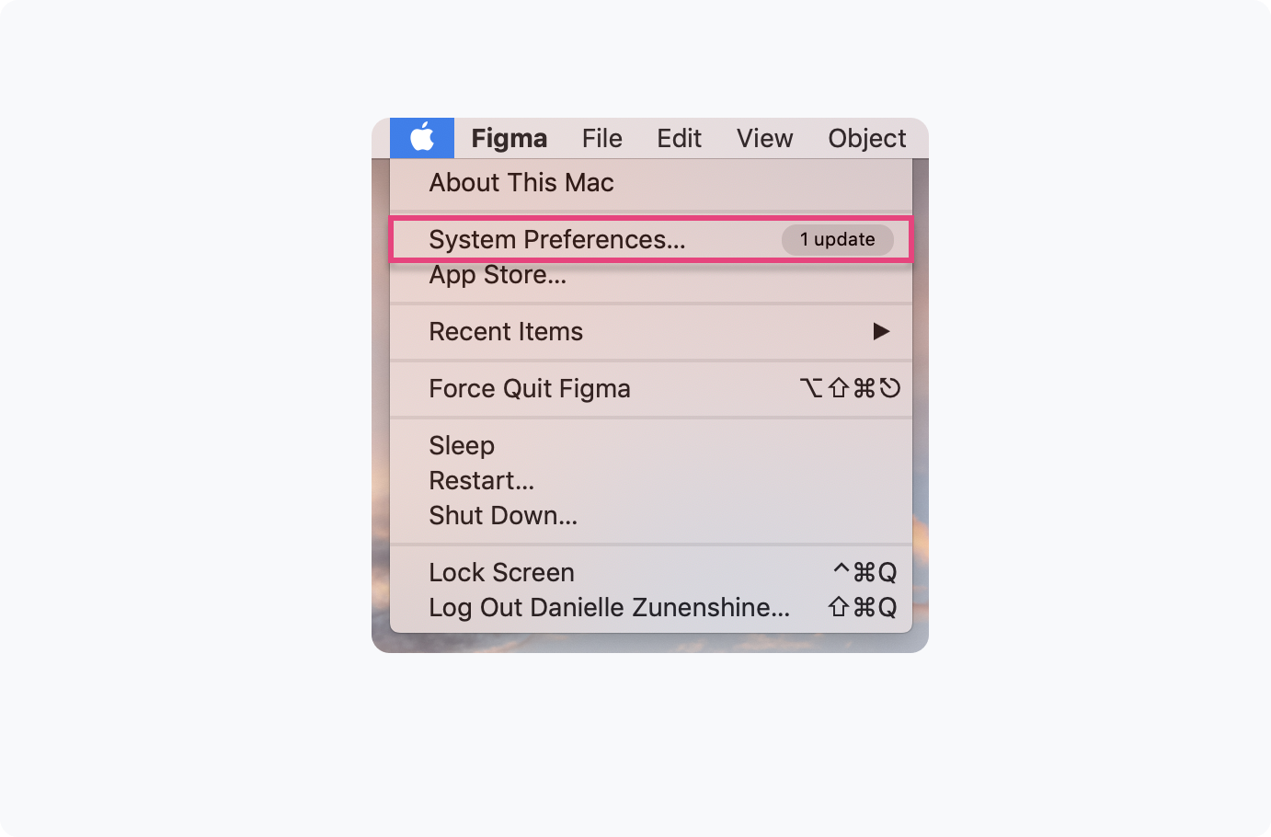Choose Restart from the menu
1271x837 pixels.
coord(481,480)
